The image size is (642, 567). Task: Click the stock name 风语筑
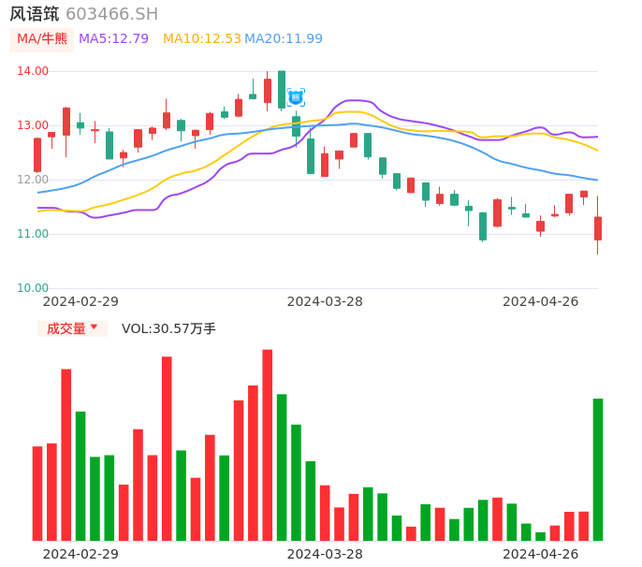pyautogui.click(x=34, y=14)
